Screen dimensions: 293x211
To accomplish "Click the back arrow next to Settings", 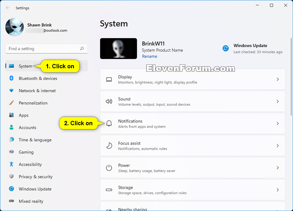I will (8, 8).
